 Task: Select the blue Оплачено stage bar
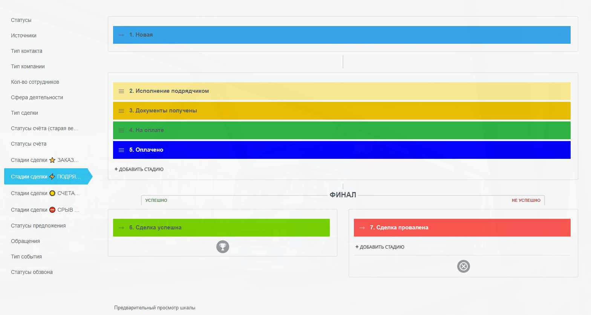(x=341, y=150)
